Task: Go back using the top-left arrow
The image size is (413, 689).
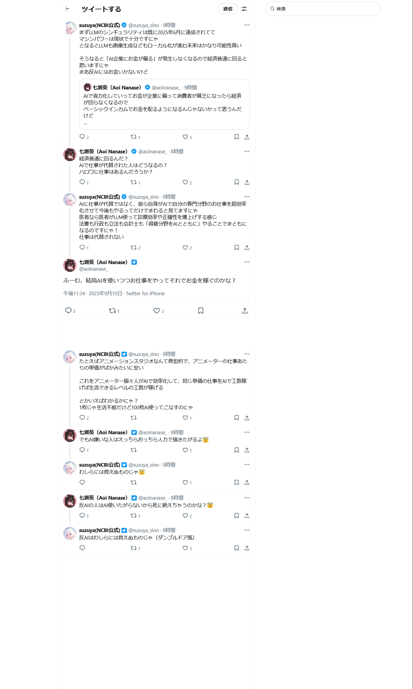Action: point(67,9)
